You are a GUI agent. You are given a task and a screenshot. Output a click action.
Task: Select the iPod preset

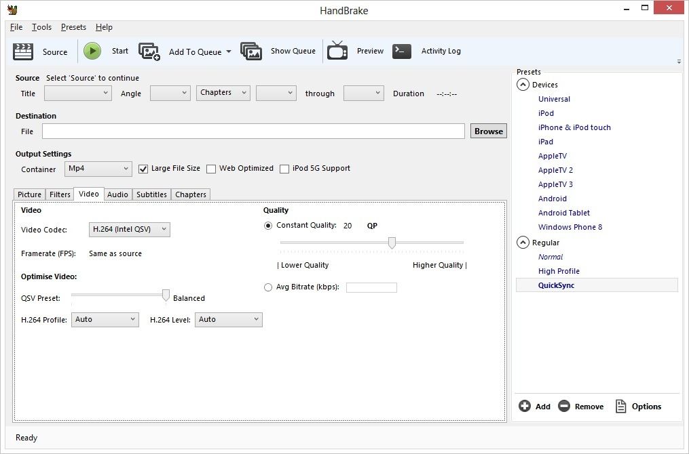point(546,113)
